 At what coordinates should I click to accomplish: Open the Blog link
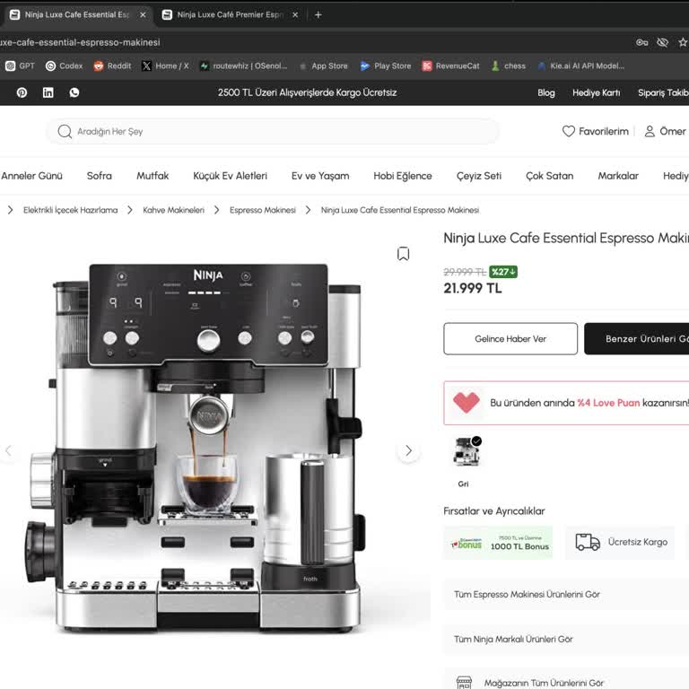coord(546,92)
